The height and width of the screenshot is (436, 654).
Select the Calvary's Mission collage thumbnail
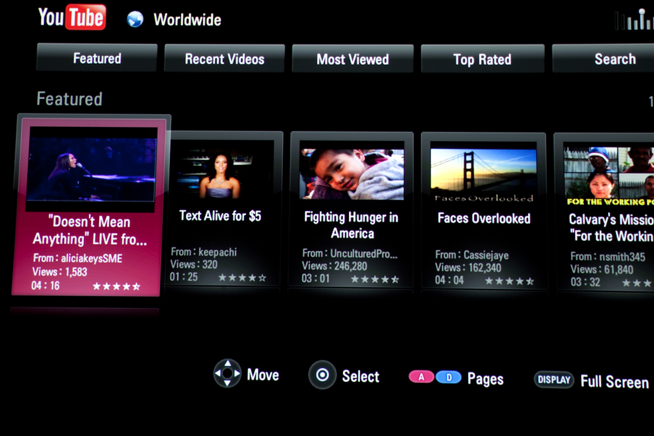[609, 175]
